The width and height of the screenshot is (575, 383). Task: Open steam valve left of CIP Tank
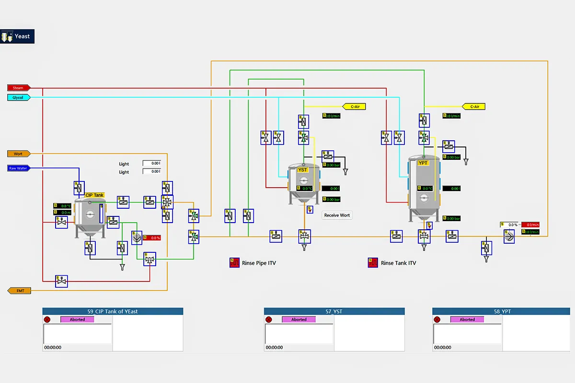61,223
